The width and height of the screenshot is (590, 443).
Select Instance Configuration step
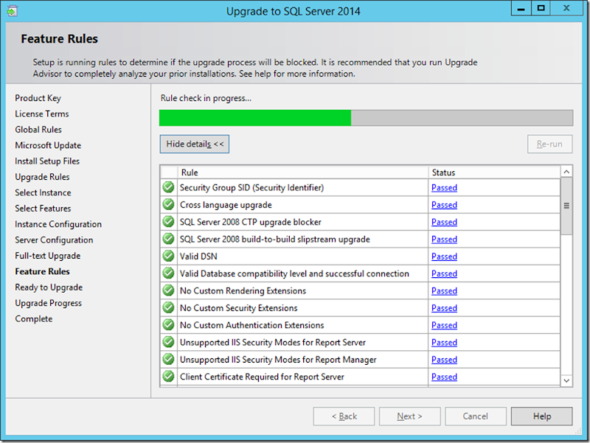click(58, 224)
